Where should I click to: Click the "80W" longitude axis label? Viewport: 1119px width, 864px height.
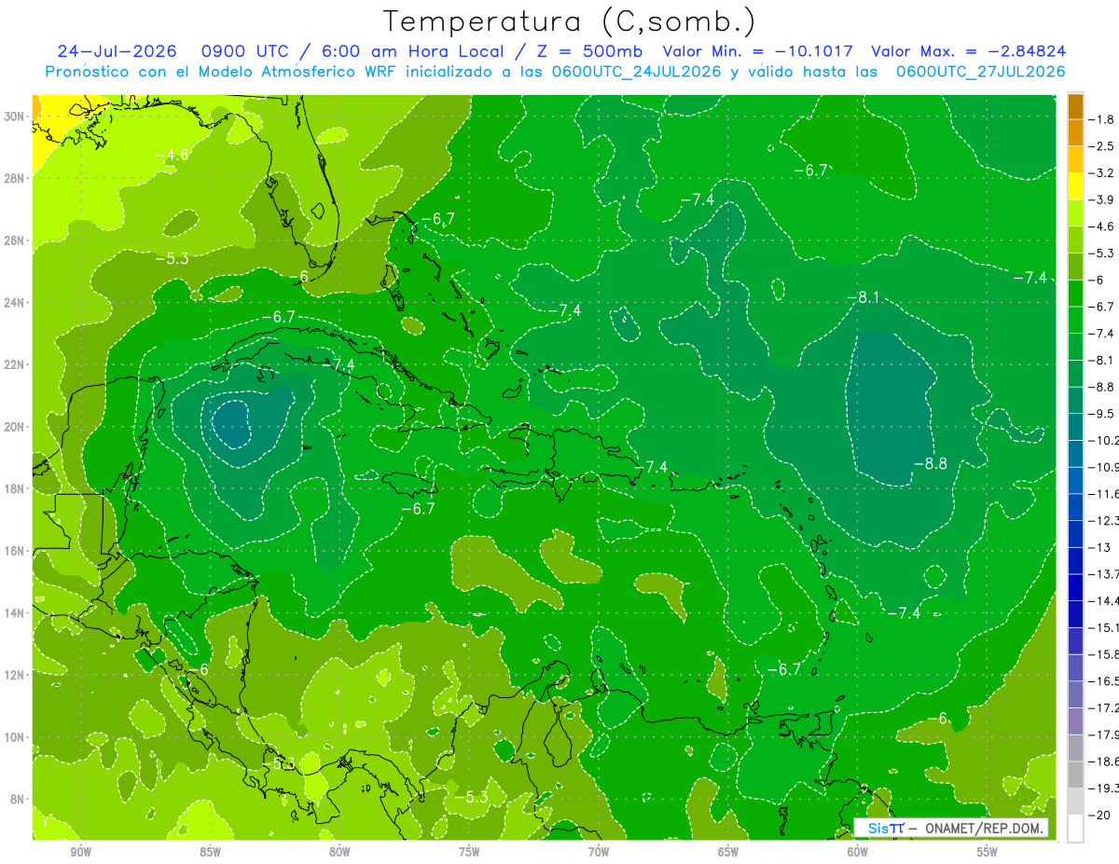(x=339, y=853)
